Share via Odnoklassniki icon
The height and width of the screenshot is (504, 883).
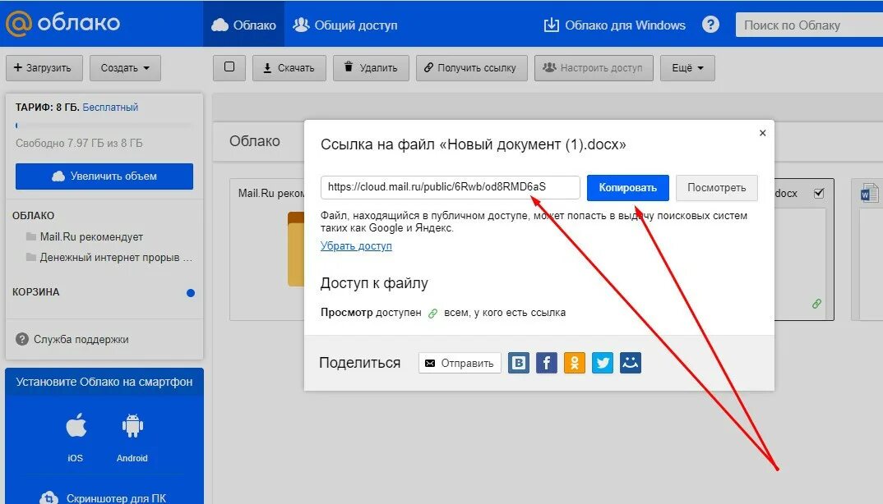click(x=575, y=363)
